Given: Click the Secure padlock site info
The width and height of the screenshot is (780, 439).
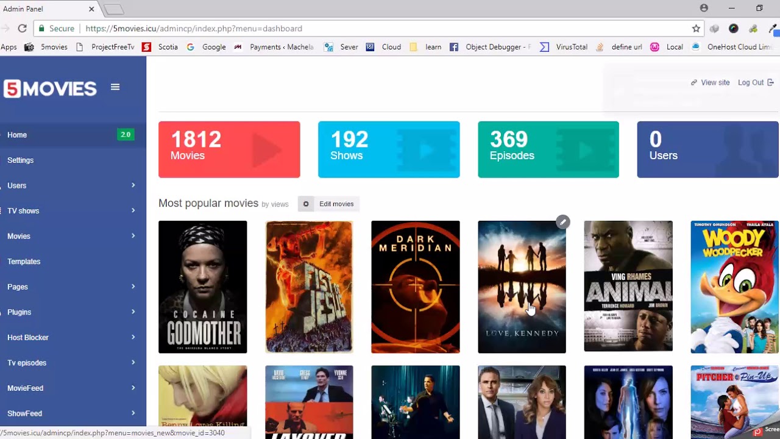Looking at the screenshot, I should tap(56, 29).
